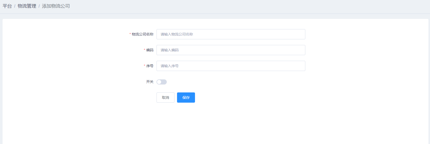The height and width of the screenshot is (144, 430).
Task: Click the 开关 label text
Action: click(150, 82)
